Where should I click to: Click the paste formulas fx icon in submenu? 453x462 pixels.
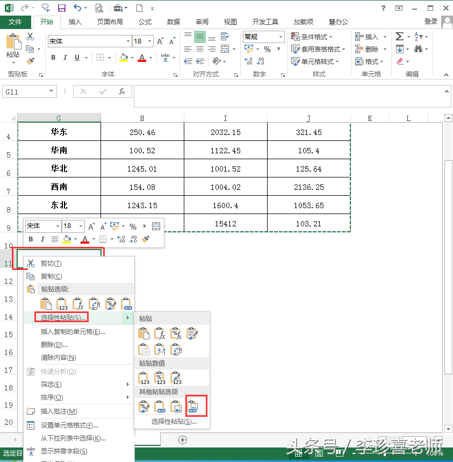pos(160,334)
